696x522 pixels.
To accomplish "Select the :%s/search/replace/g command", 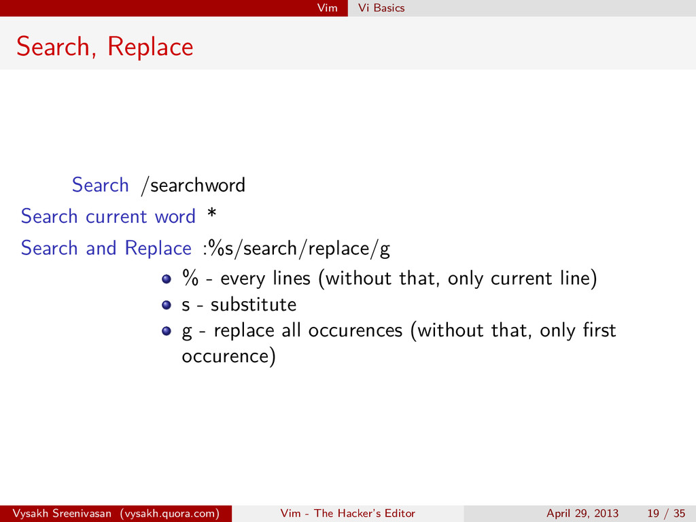I will coord(296,249).
